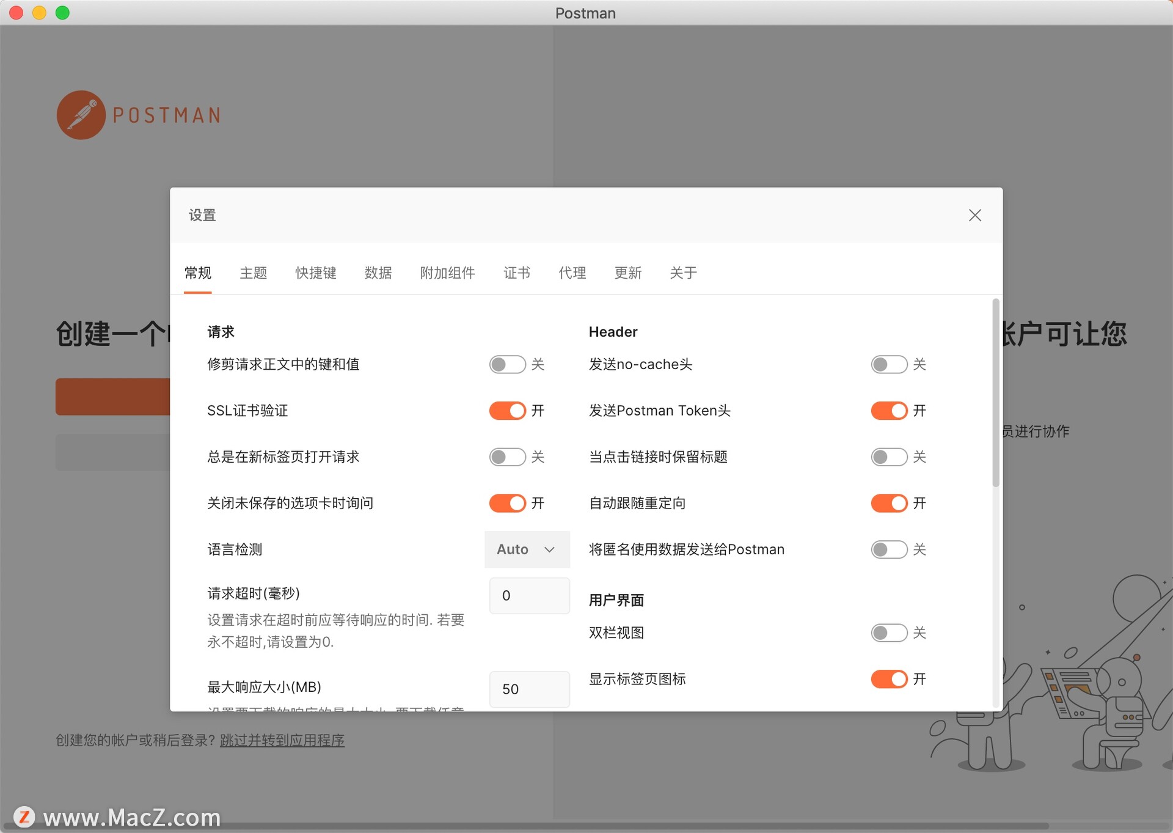Click the 用户界面 section heading
Image resolution: width=1173 pixels, height=833 pixels.
tap(616, 600)
